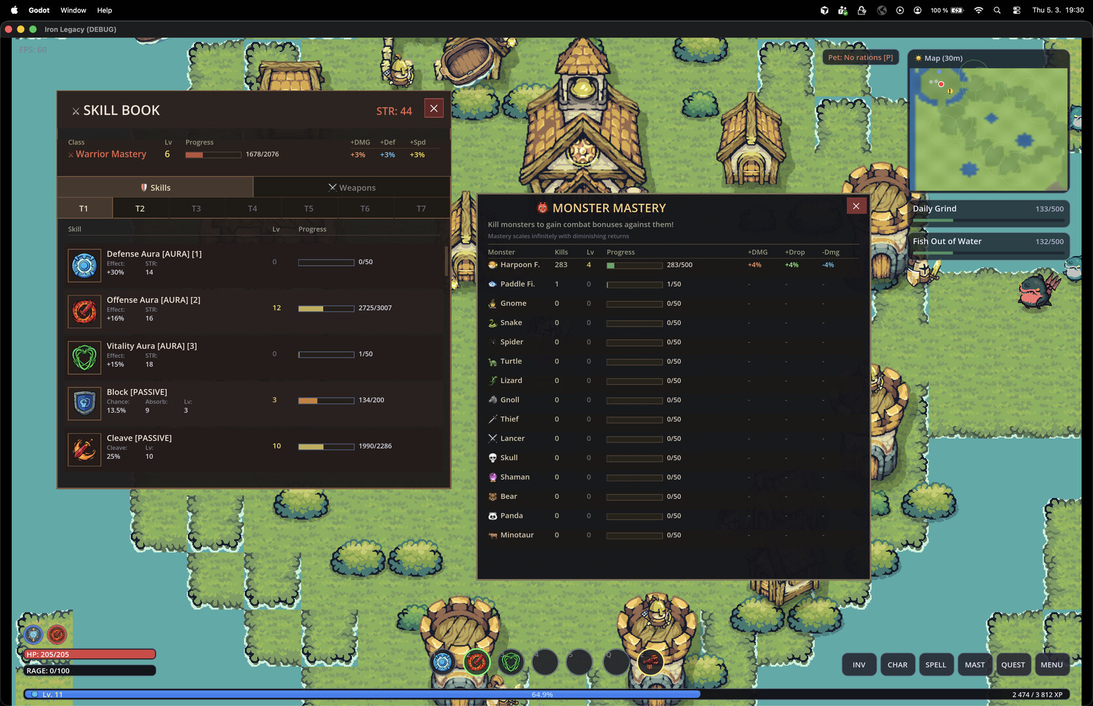Switch to the Weapons tab
This screenshot has height=706, width=1093.
352,188
